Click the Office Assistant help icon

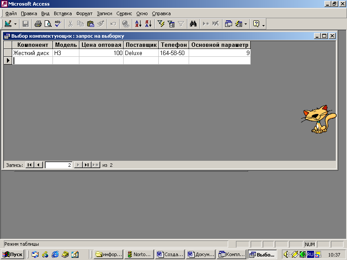click(x=256, y=24)
